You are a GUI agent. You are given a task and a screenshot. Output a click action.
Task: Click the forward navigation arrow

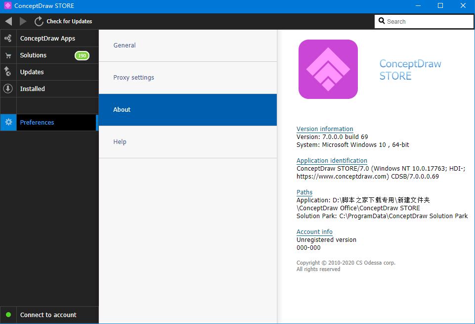[23, 21]
